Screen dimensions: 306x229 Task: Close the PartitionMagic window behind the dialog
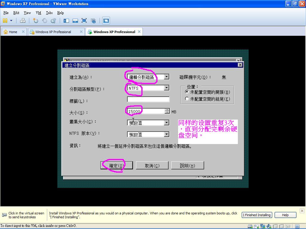pos(238,60)
